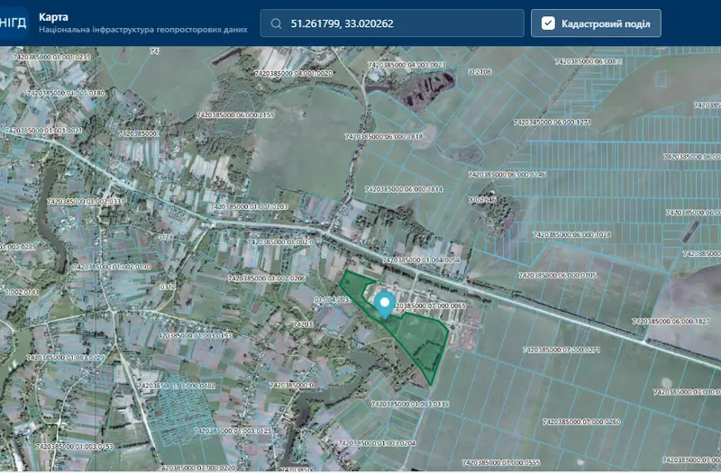Click parcel label 7420385000:06:000:0105
The height and width of the screenshot is (473, 721).
[557, 276]
